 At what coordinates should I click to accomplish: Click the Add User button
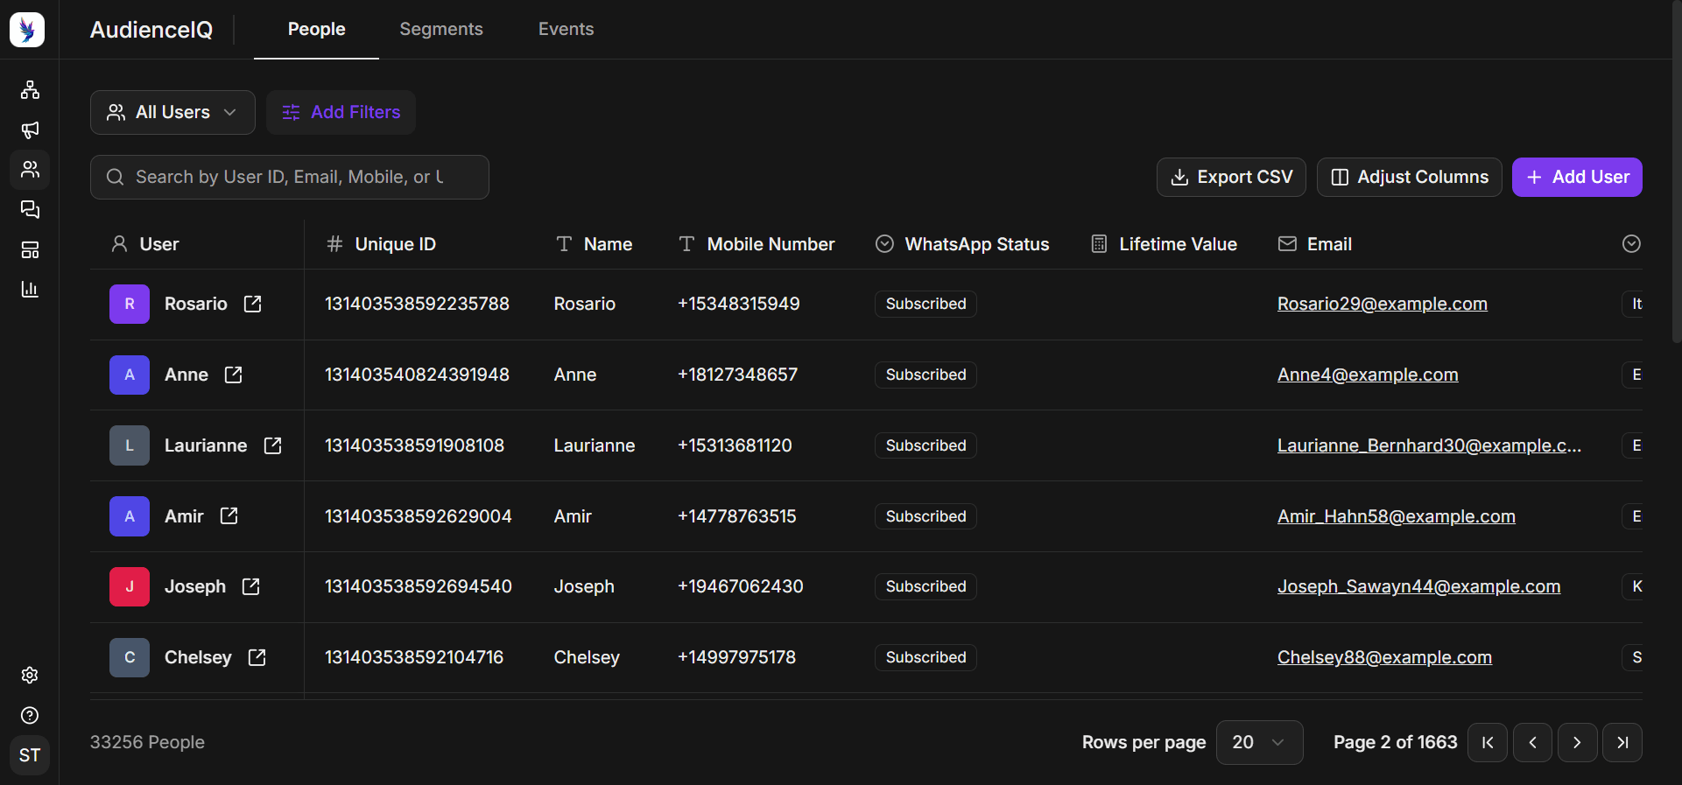click(1577, 177)
